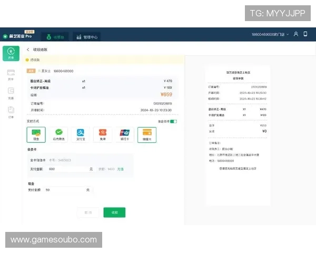This screenshot has height=253, width=316.
Task: Go back using the arrow beside 收银结账
Action: (x=28, y=50)
